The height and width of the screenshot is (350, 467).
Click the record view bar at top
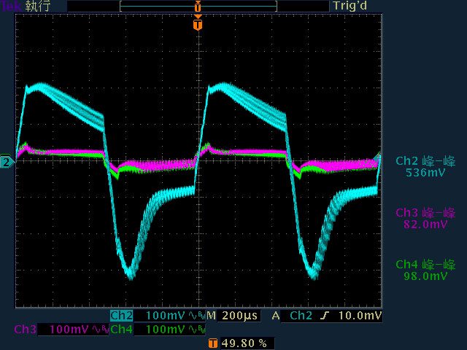(198, 6)
